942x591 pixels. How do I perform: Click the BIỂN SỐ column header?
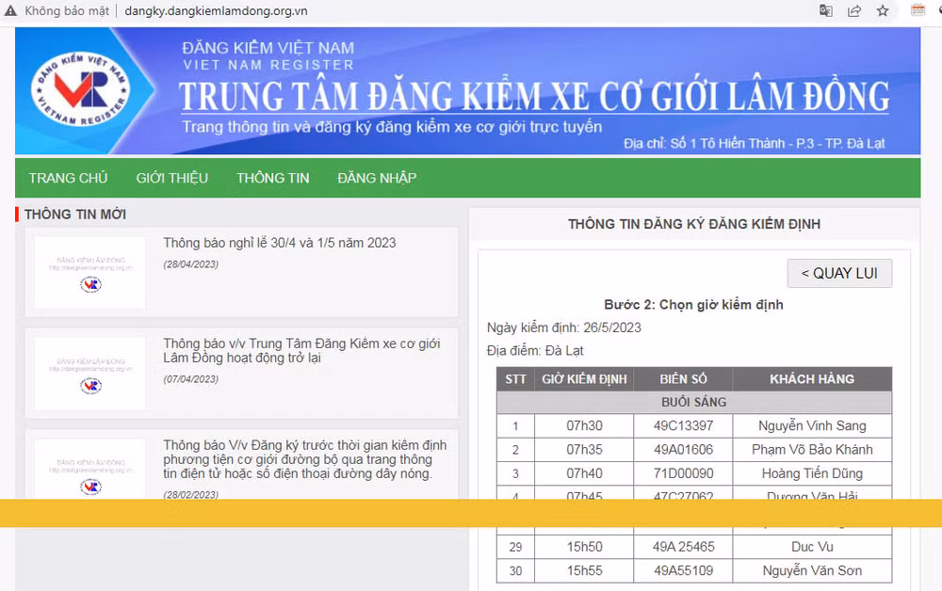click(x=683, y=379)
